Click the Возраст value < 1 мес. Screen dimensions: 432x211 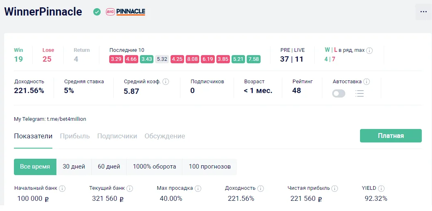point(258,91)
